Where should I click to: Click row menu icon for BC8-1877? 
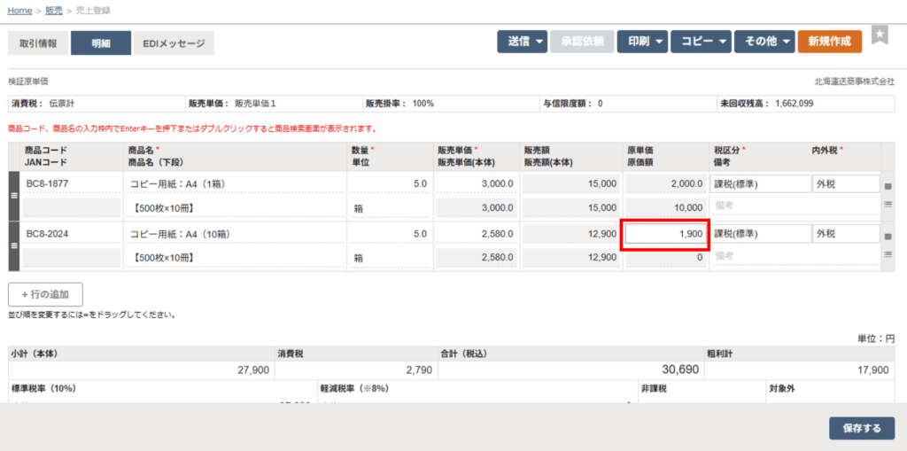(888, 206)
